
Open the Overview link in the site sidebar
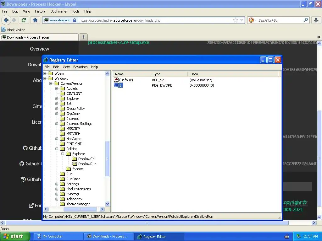click(x=39, y=49)
